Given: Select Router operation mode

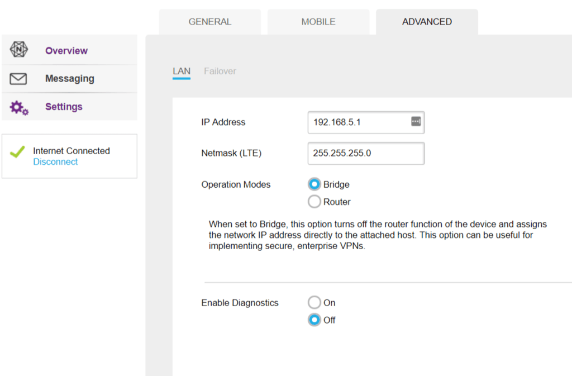Looking at the screenshot, I should [314, 202].
